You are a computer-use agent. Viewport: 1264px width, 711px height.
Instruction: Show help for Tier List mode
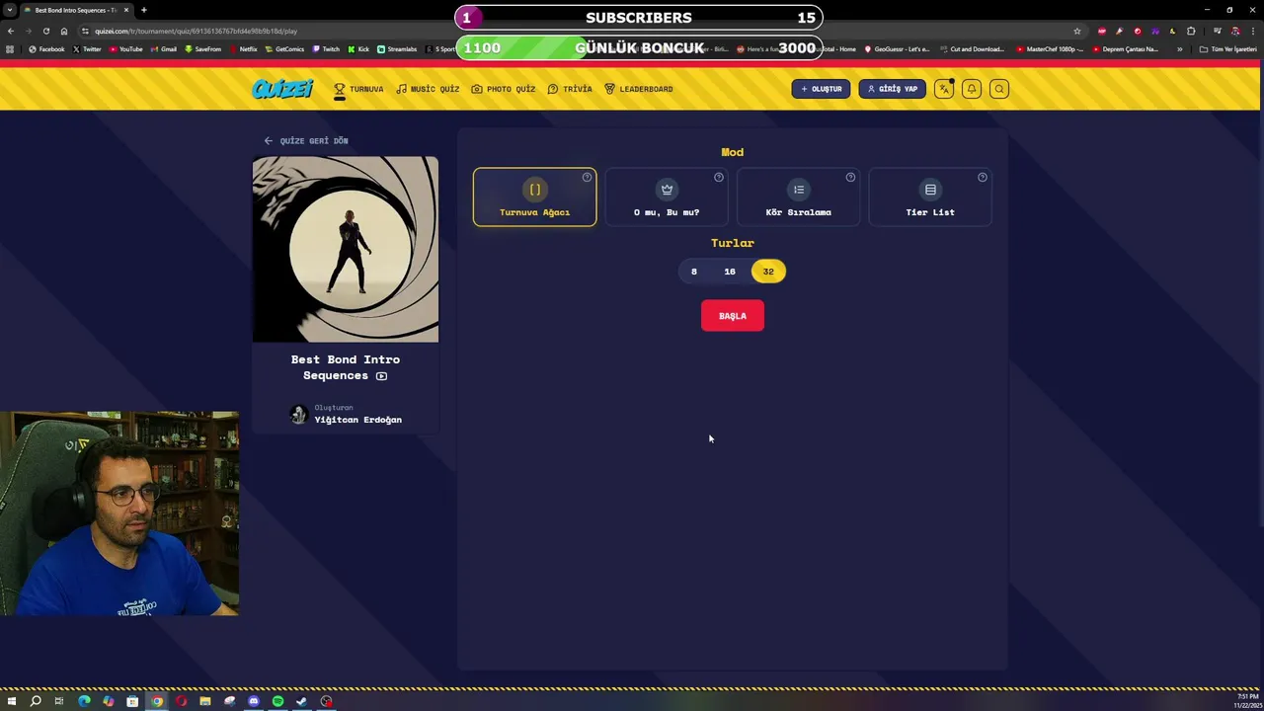(983, 178)
